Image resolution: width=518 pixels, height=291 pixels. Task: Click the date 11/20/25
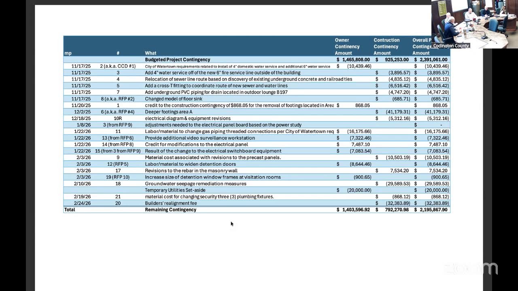pos(81,105)
